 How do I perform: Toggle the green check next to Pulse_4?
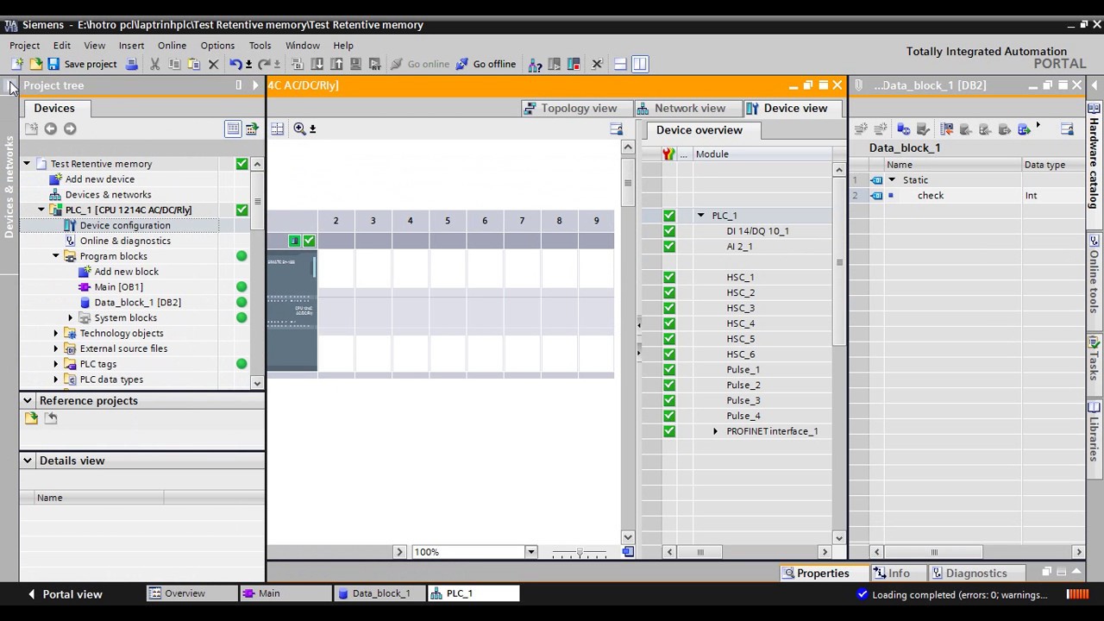(x=669, y=416)
